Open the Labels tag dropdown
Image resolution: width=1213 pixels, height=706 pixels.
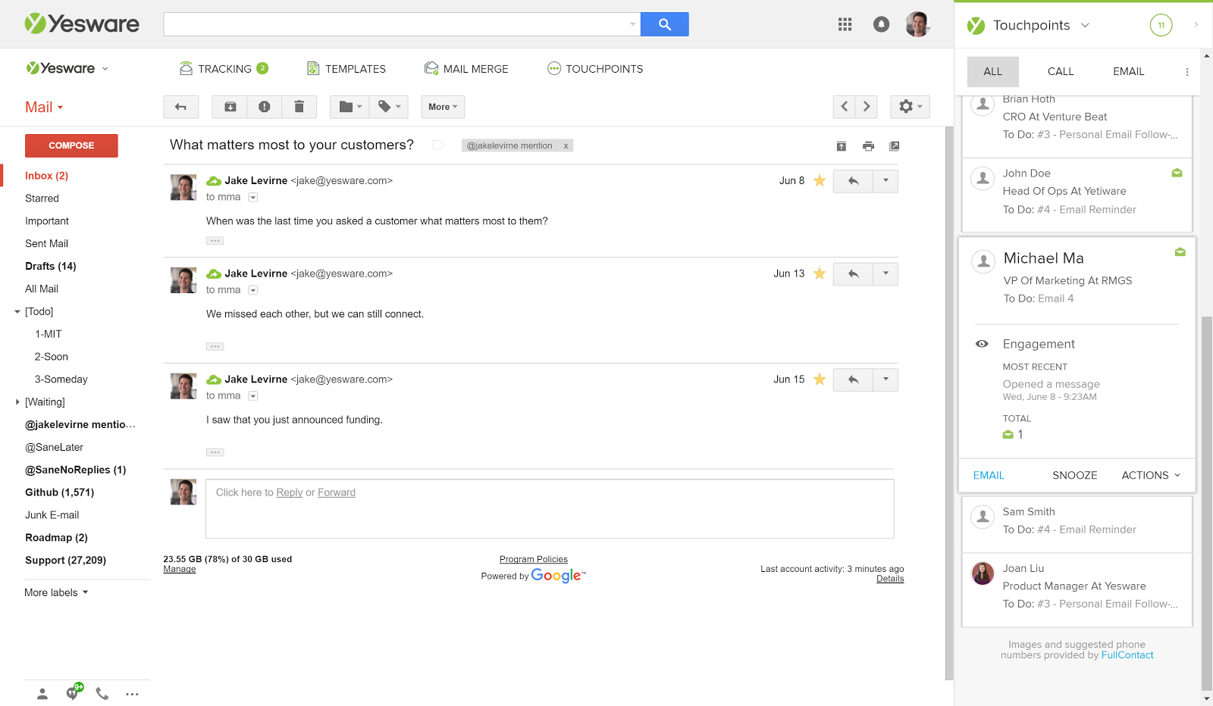[389, 107]
